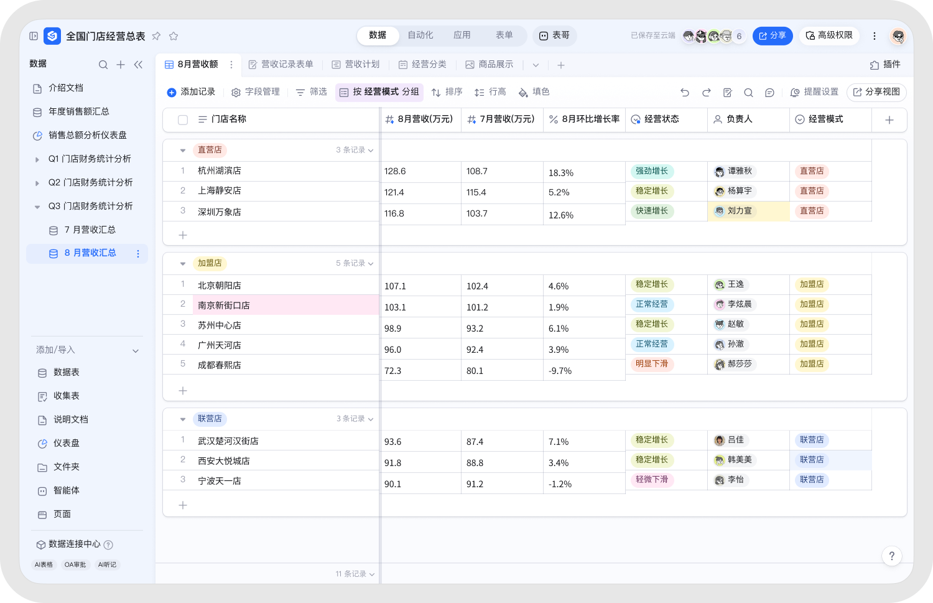Click 添加记录 to add a record
The image size is (933, 603).
coord(191,92)
